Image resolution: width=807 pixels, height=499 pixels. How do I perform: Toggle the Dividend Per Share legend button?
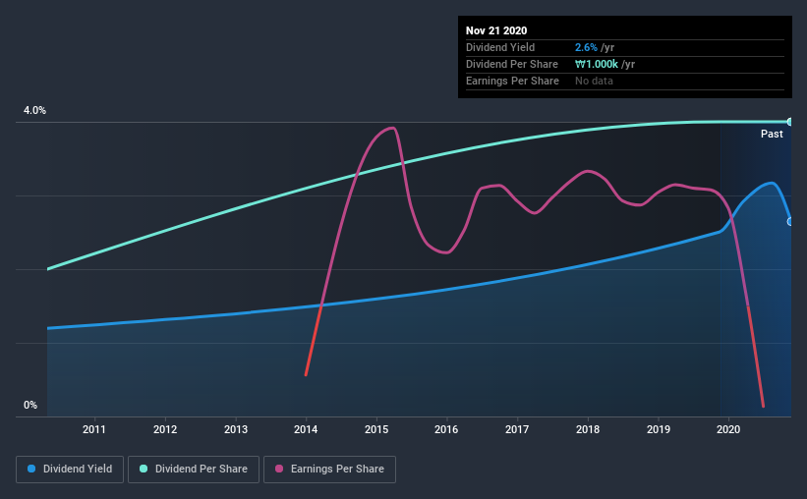tap(194, 470)
